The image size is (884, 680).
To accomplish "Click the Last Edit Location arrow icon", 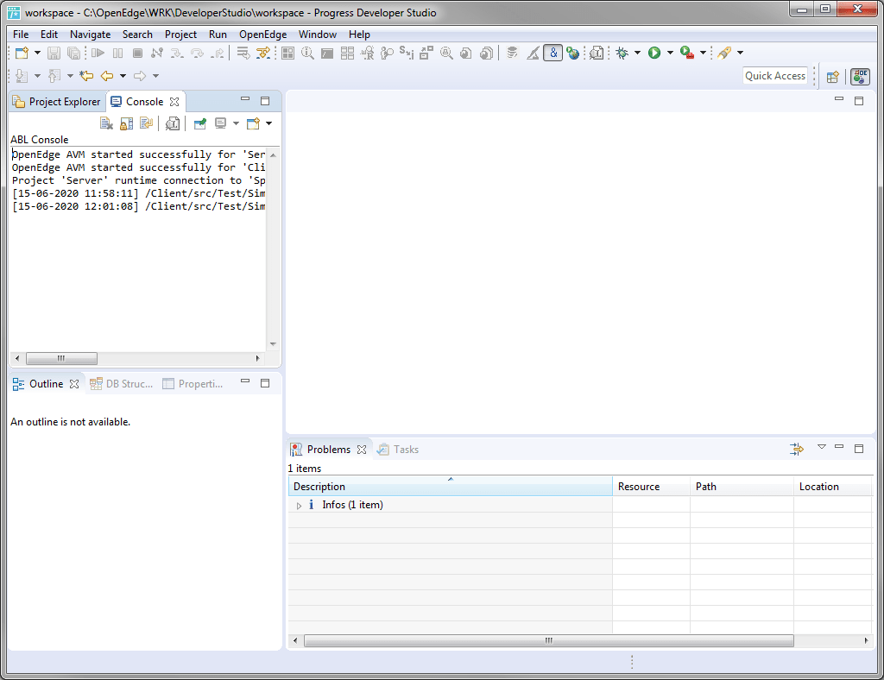I will pyautogui.click(x=86, y=75).
